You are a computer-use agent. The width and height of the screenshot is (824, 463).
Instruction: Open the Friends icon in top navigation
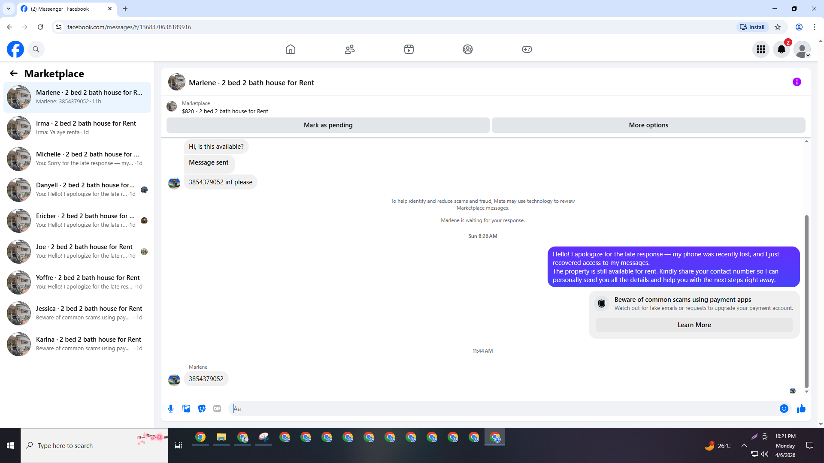pyautogui.click(x=350, y=49)
